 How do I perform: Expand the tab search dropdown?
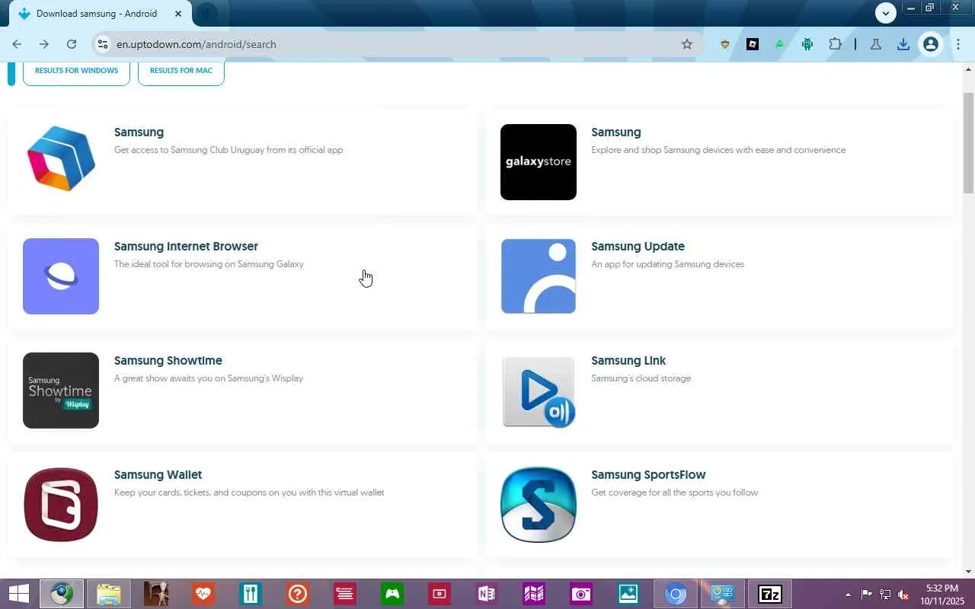[886, 13]
